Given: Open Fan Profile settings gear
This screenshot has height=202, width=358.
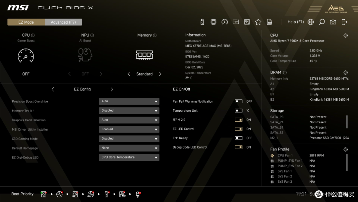Looking at the screenshot, I should 346,150.
